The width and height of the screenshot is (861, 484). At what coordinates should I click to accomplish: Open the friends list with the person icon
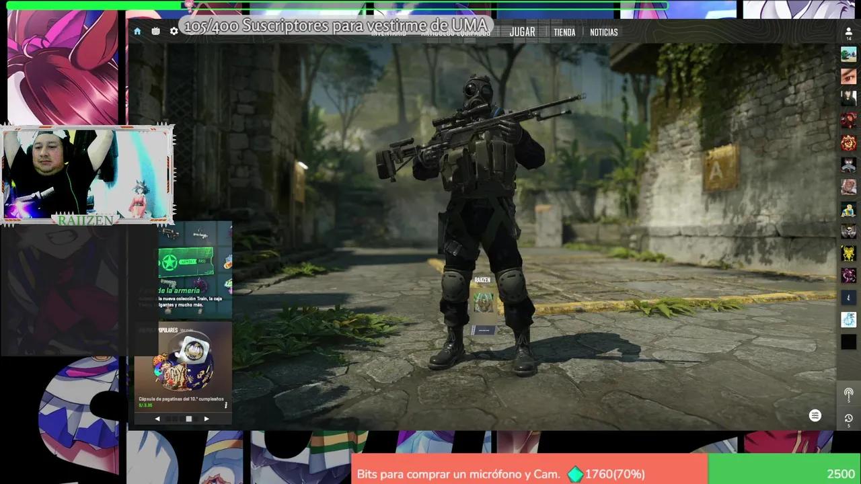pos(848,29)
